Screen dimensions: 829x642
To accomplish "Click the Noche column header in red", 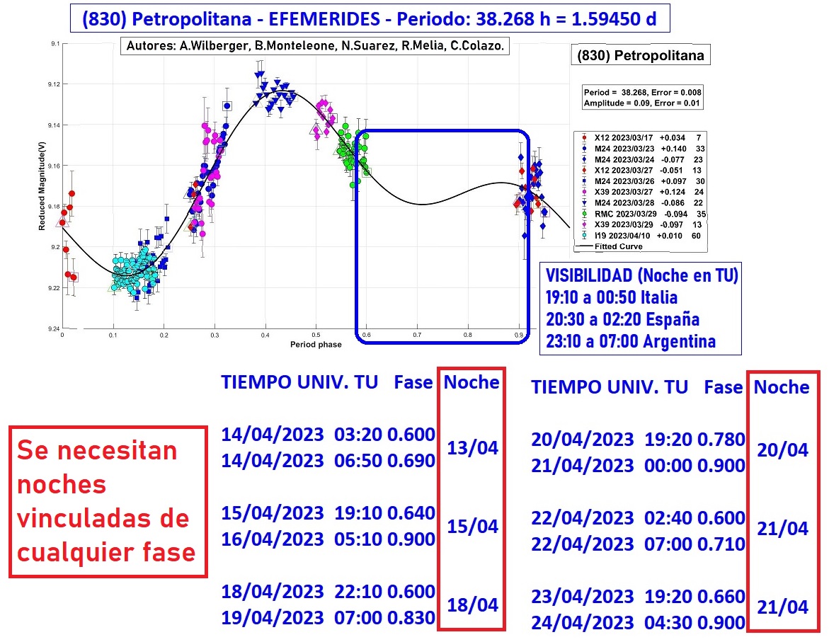I will tap(474, 381).
